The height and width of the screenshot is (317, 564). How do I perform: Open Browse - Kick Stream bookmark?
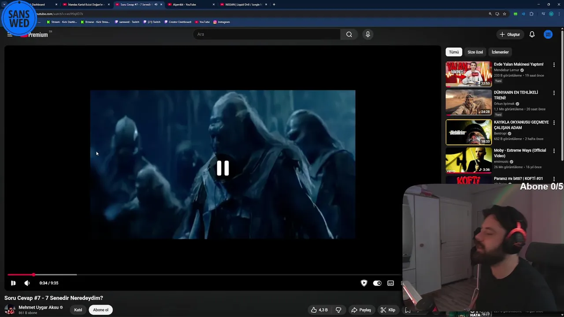coord(95,22)
